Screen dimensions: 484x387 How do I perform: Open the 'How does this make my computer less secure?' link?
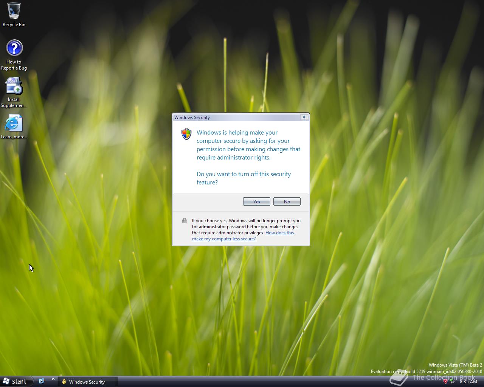pyautogui.click(x=243, y=236)
